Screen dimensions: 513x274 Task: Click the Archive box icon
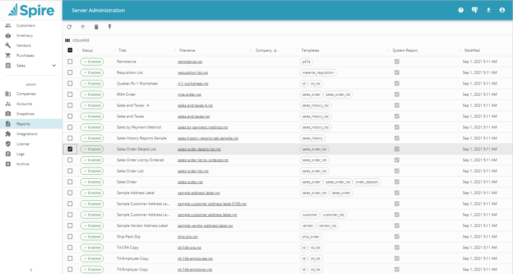point(8,164)
